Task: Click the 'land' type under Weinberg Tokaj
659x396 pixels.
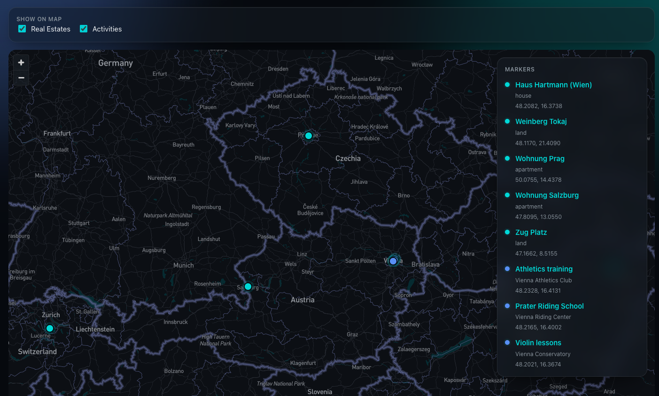Action: point(521,133)
